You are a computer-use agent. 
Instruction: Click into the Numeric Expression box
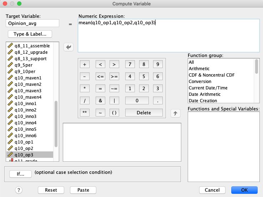(x=169, y=36)
